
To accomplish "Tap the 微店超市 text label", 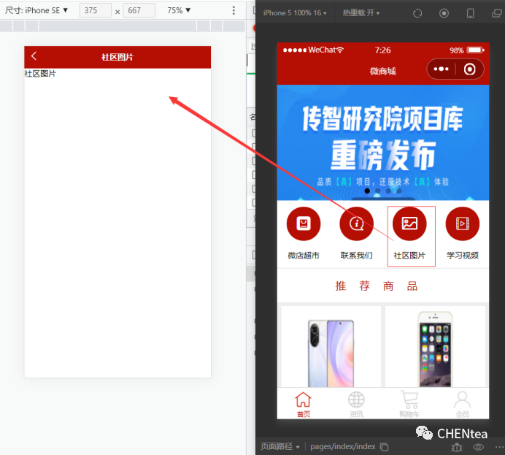I will coord(304,256).
